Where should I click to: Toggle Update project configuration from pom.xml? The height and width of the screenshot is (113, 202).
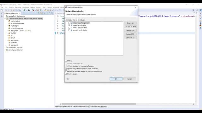point(66,69)
